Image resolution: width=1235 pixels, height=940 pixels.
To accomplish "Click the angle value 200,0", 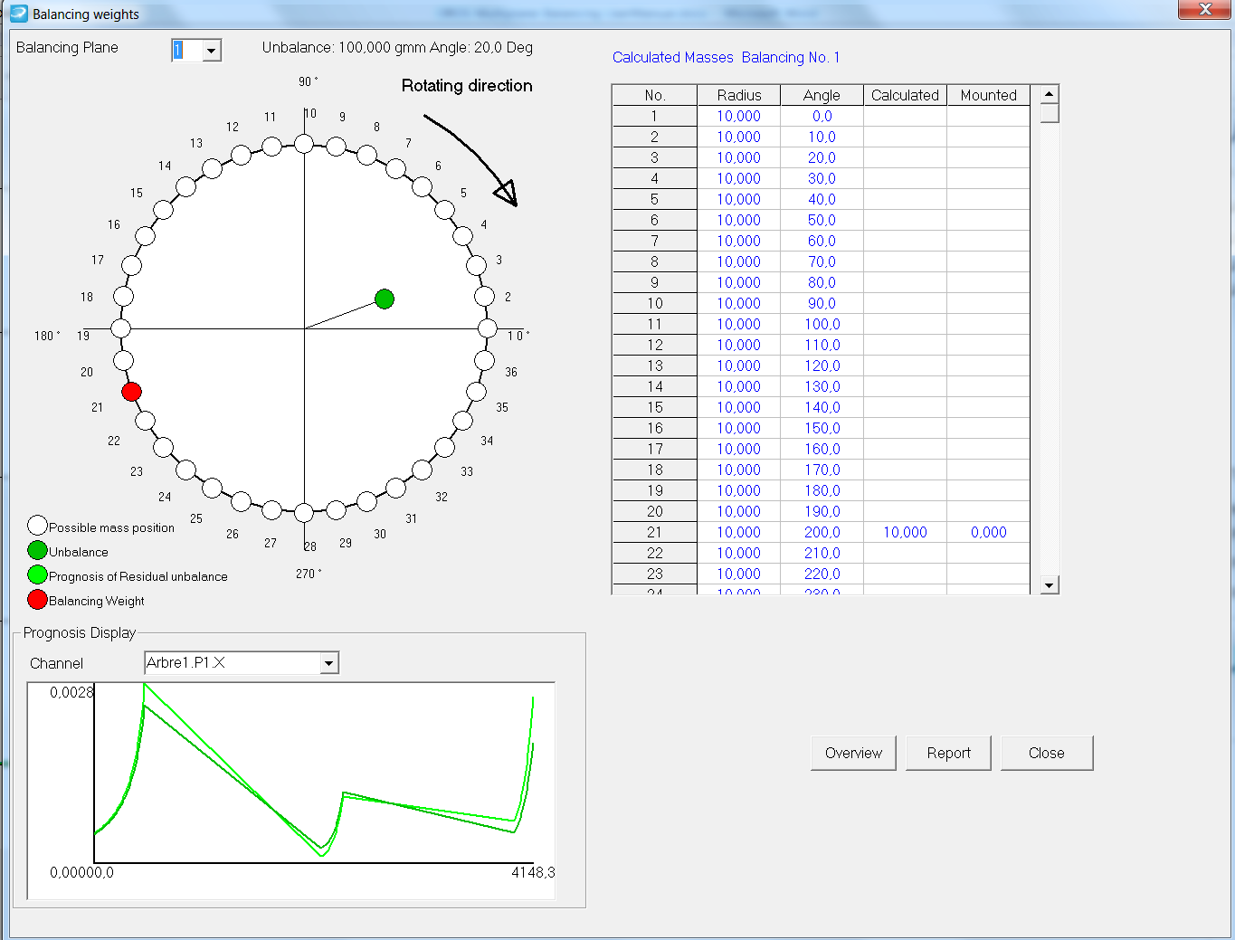I will point(822,532).
